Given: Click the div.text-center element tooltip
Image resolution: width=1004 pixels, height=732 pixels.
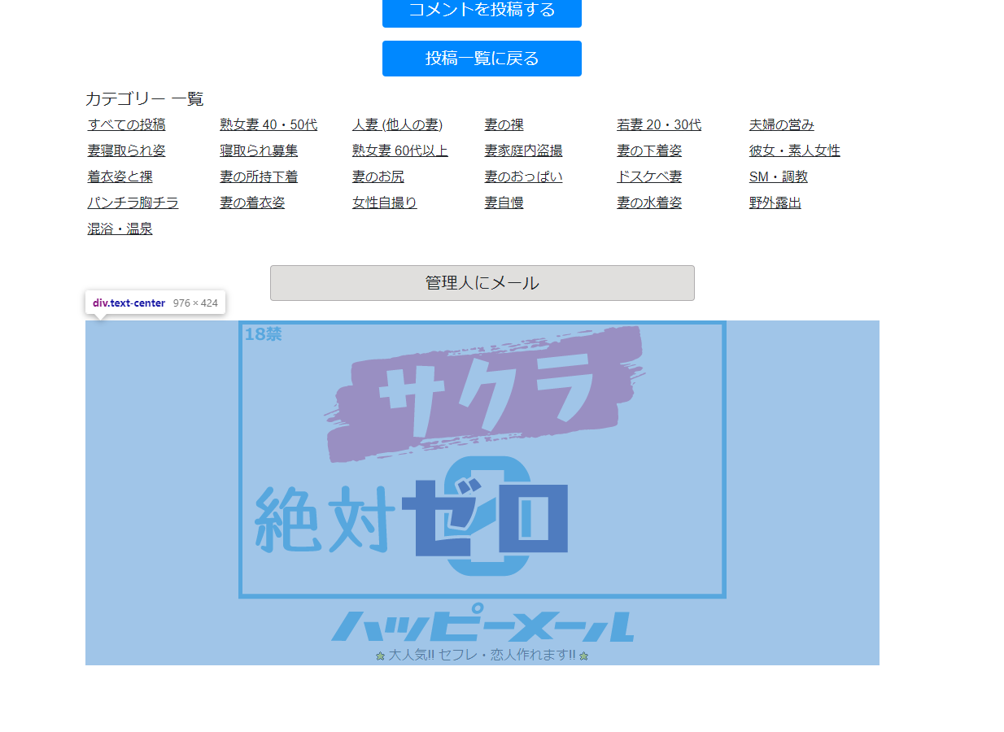Looking at the screenshot, I should 155,302.
